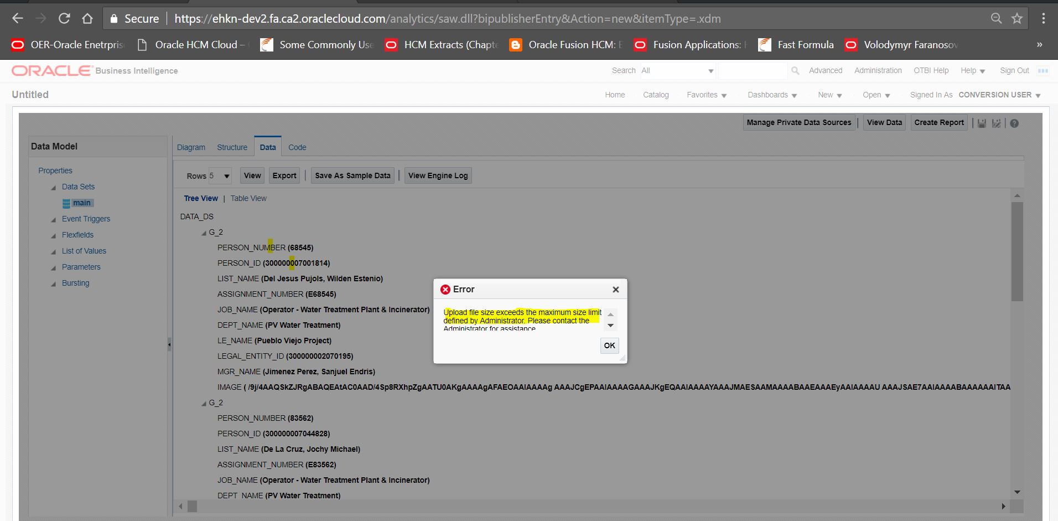Open HCM Extracts bookmark

[x=442, y=45]
